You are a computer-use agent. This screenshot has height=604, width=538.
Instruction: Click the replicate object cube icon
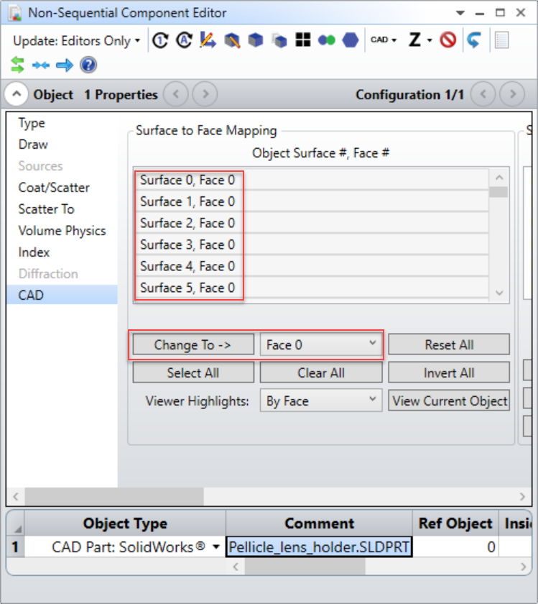(x=279, y=40)
